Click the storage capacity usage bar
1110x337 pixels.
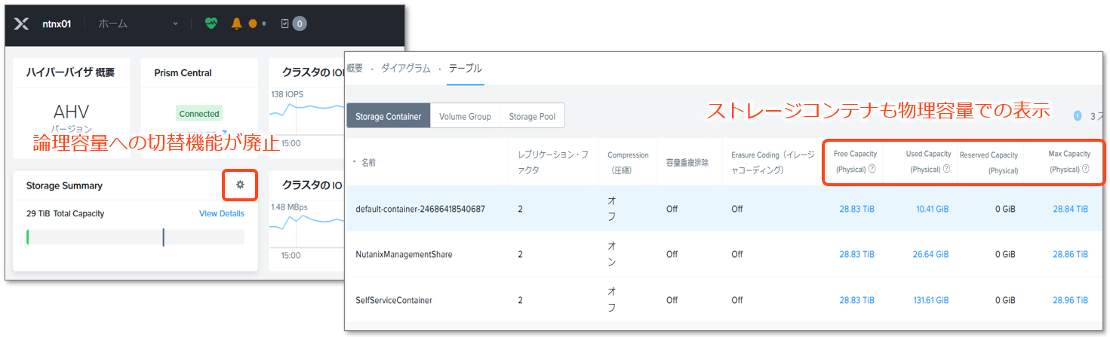tap(135, 237)
